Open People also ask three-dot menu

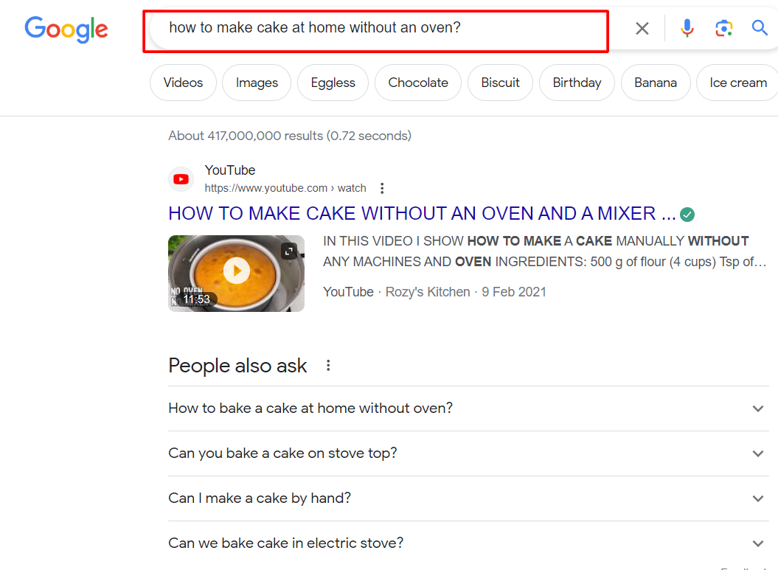(328, 366)
